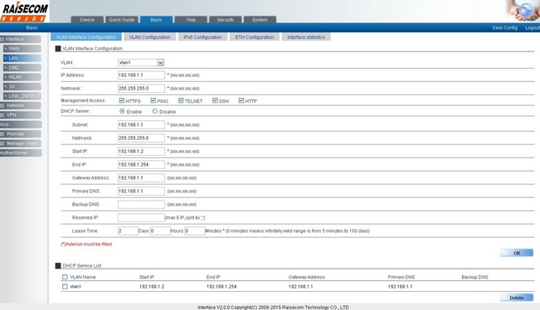Click Delete under DHCP Service List
The image size is (540, 310).
click(x=517, y=298)
